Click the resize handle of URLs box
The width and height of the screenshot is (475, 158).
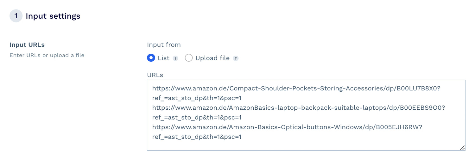(462, 148)
